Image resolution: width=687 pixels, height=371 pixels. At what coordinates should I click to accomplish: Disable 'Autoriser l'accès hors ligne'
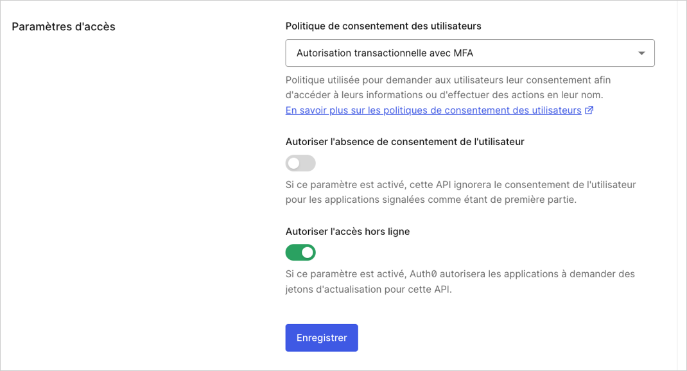coord(300,252)
